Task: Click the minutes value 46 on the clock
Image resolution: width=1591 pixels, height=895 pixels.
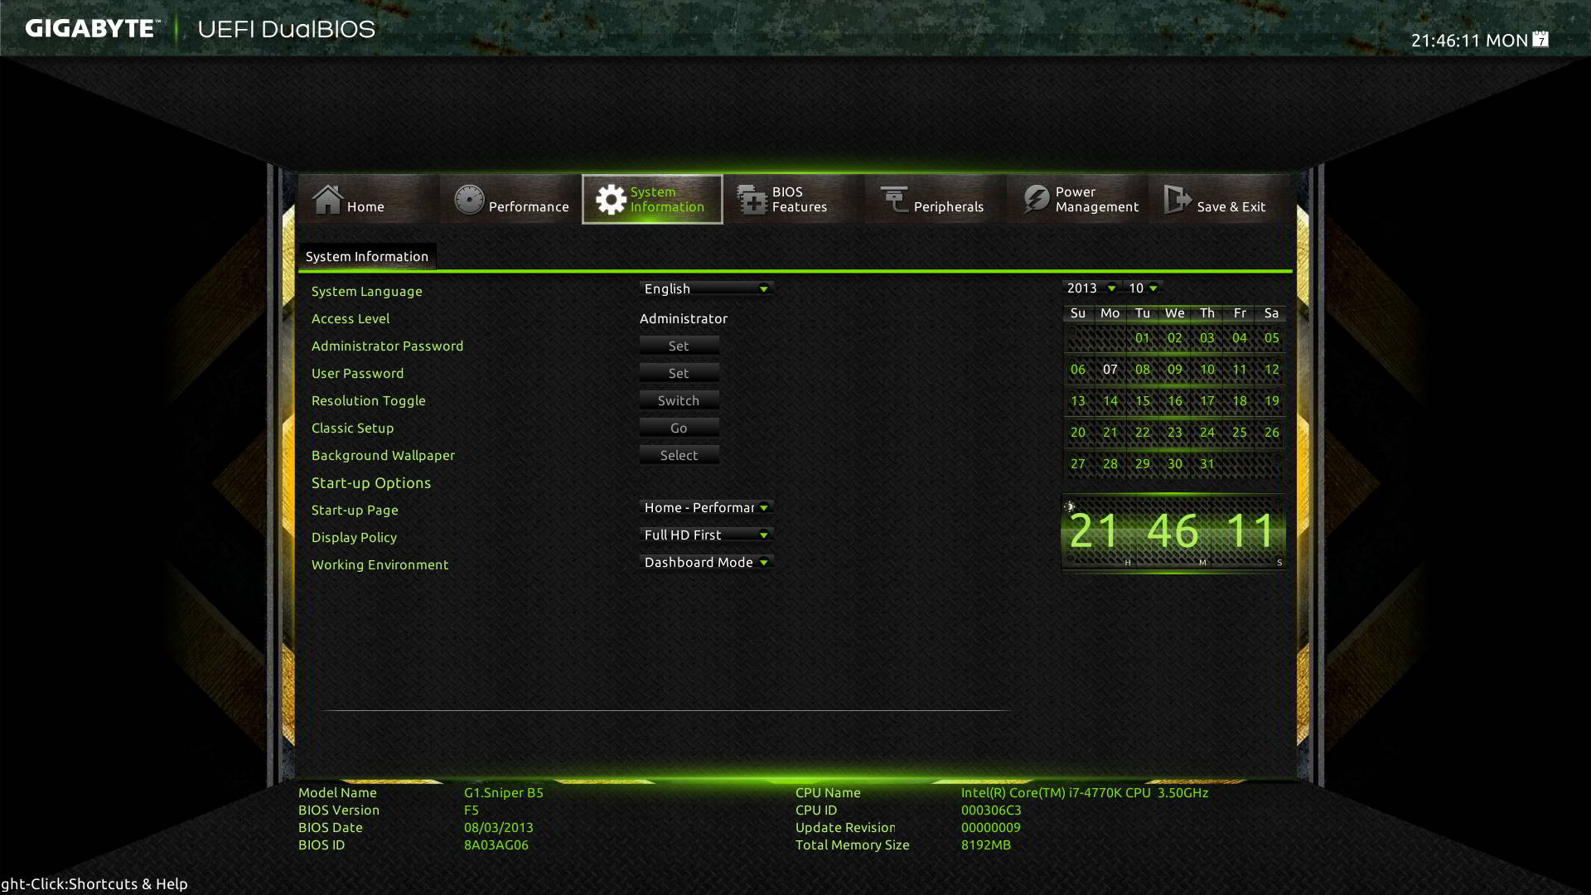Action: click(1173, 530)
